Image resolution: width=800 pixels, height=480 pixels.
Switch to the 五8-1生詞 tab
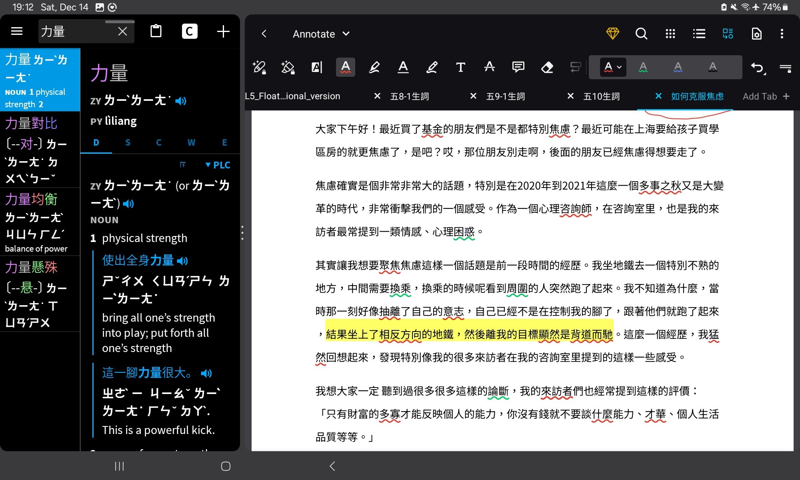point(410,96)
